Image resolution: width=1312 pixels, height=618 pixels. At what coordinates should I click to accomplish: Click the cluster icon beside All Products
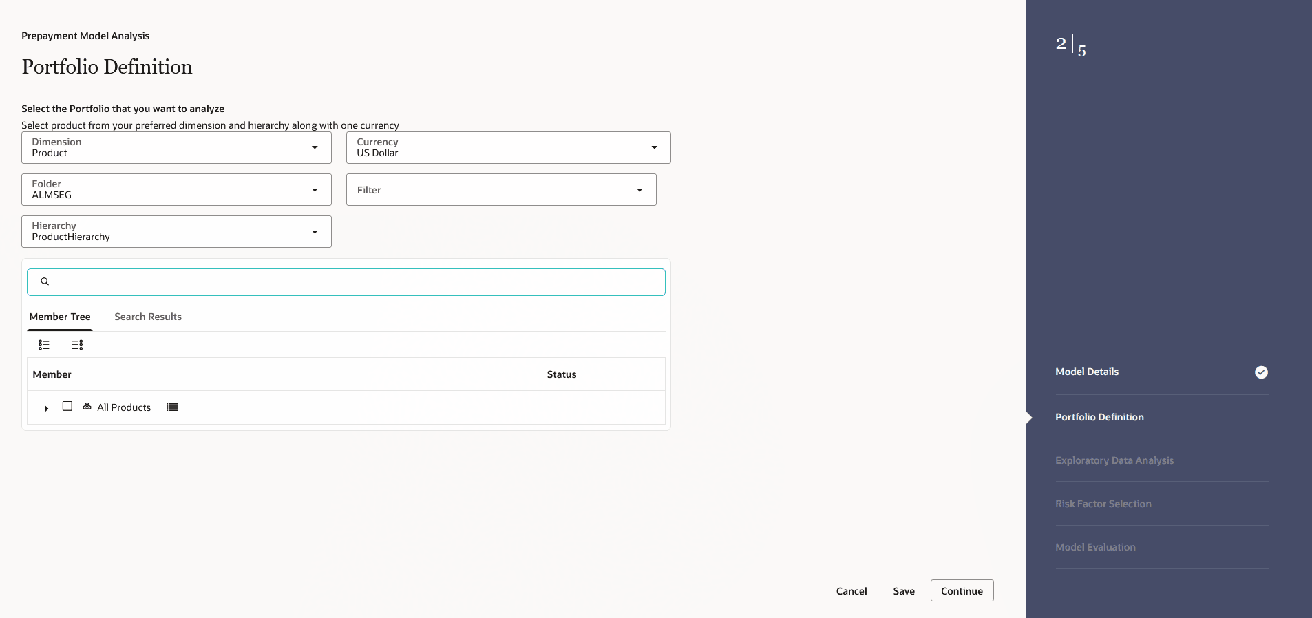tap(87, 407)
